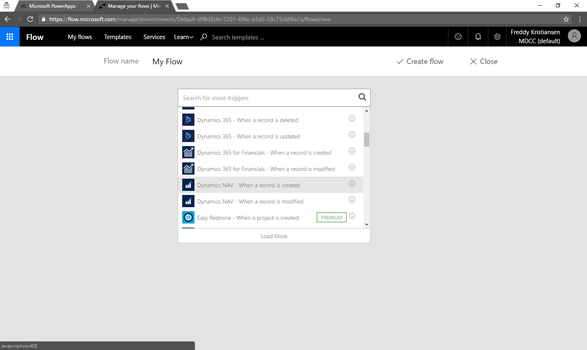Image resolution: width=587 pixels, height=350 pixels.
Task: Go to Templates page
Action: tap(117, 37)
